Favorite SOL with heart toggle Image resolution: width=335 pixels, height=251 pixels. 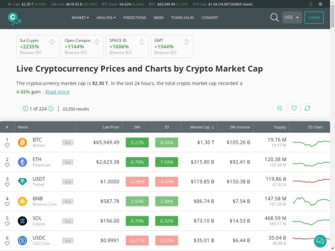coord(7,224)
